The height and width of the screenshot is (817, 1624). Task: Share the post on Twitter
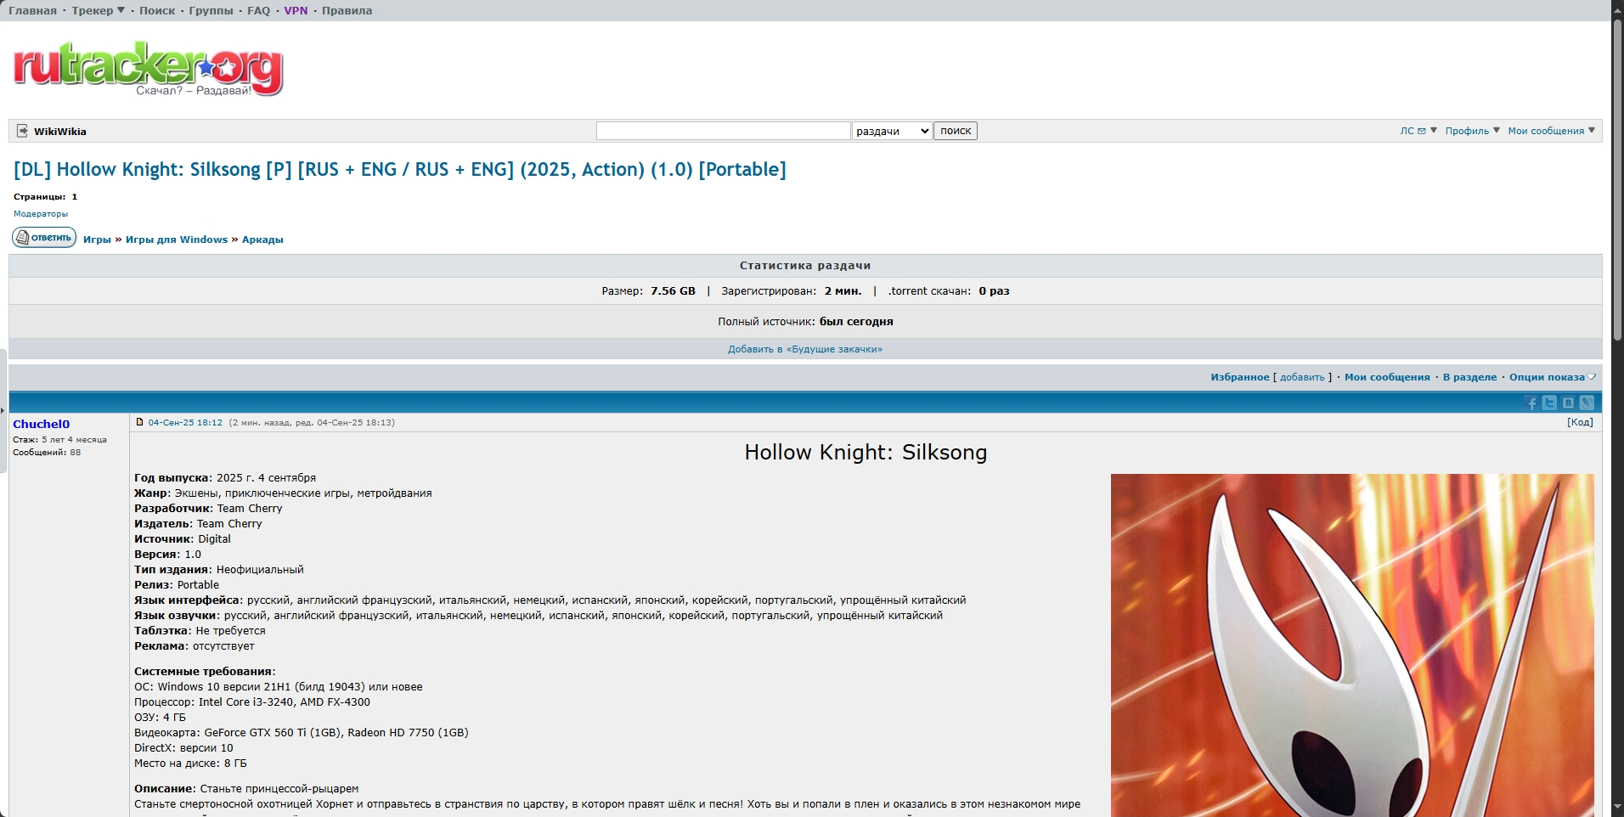tap(1550, 403)
